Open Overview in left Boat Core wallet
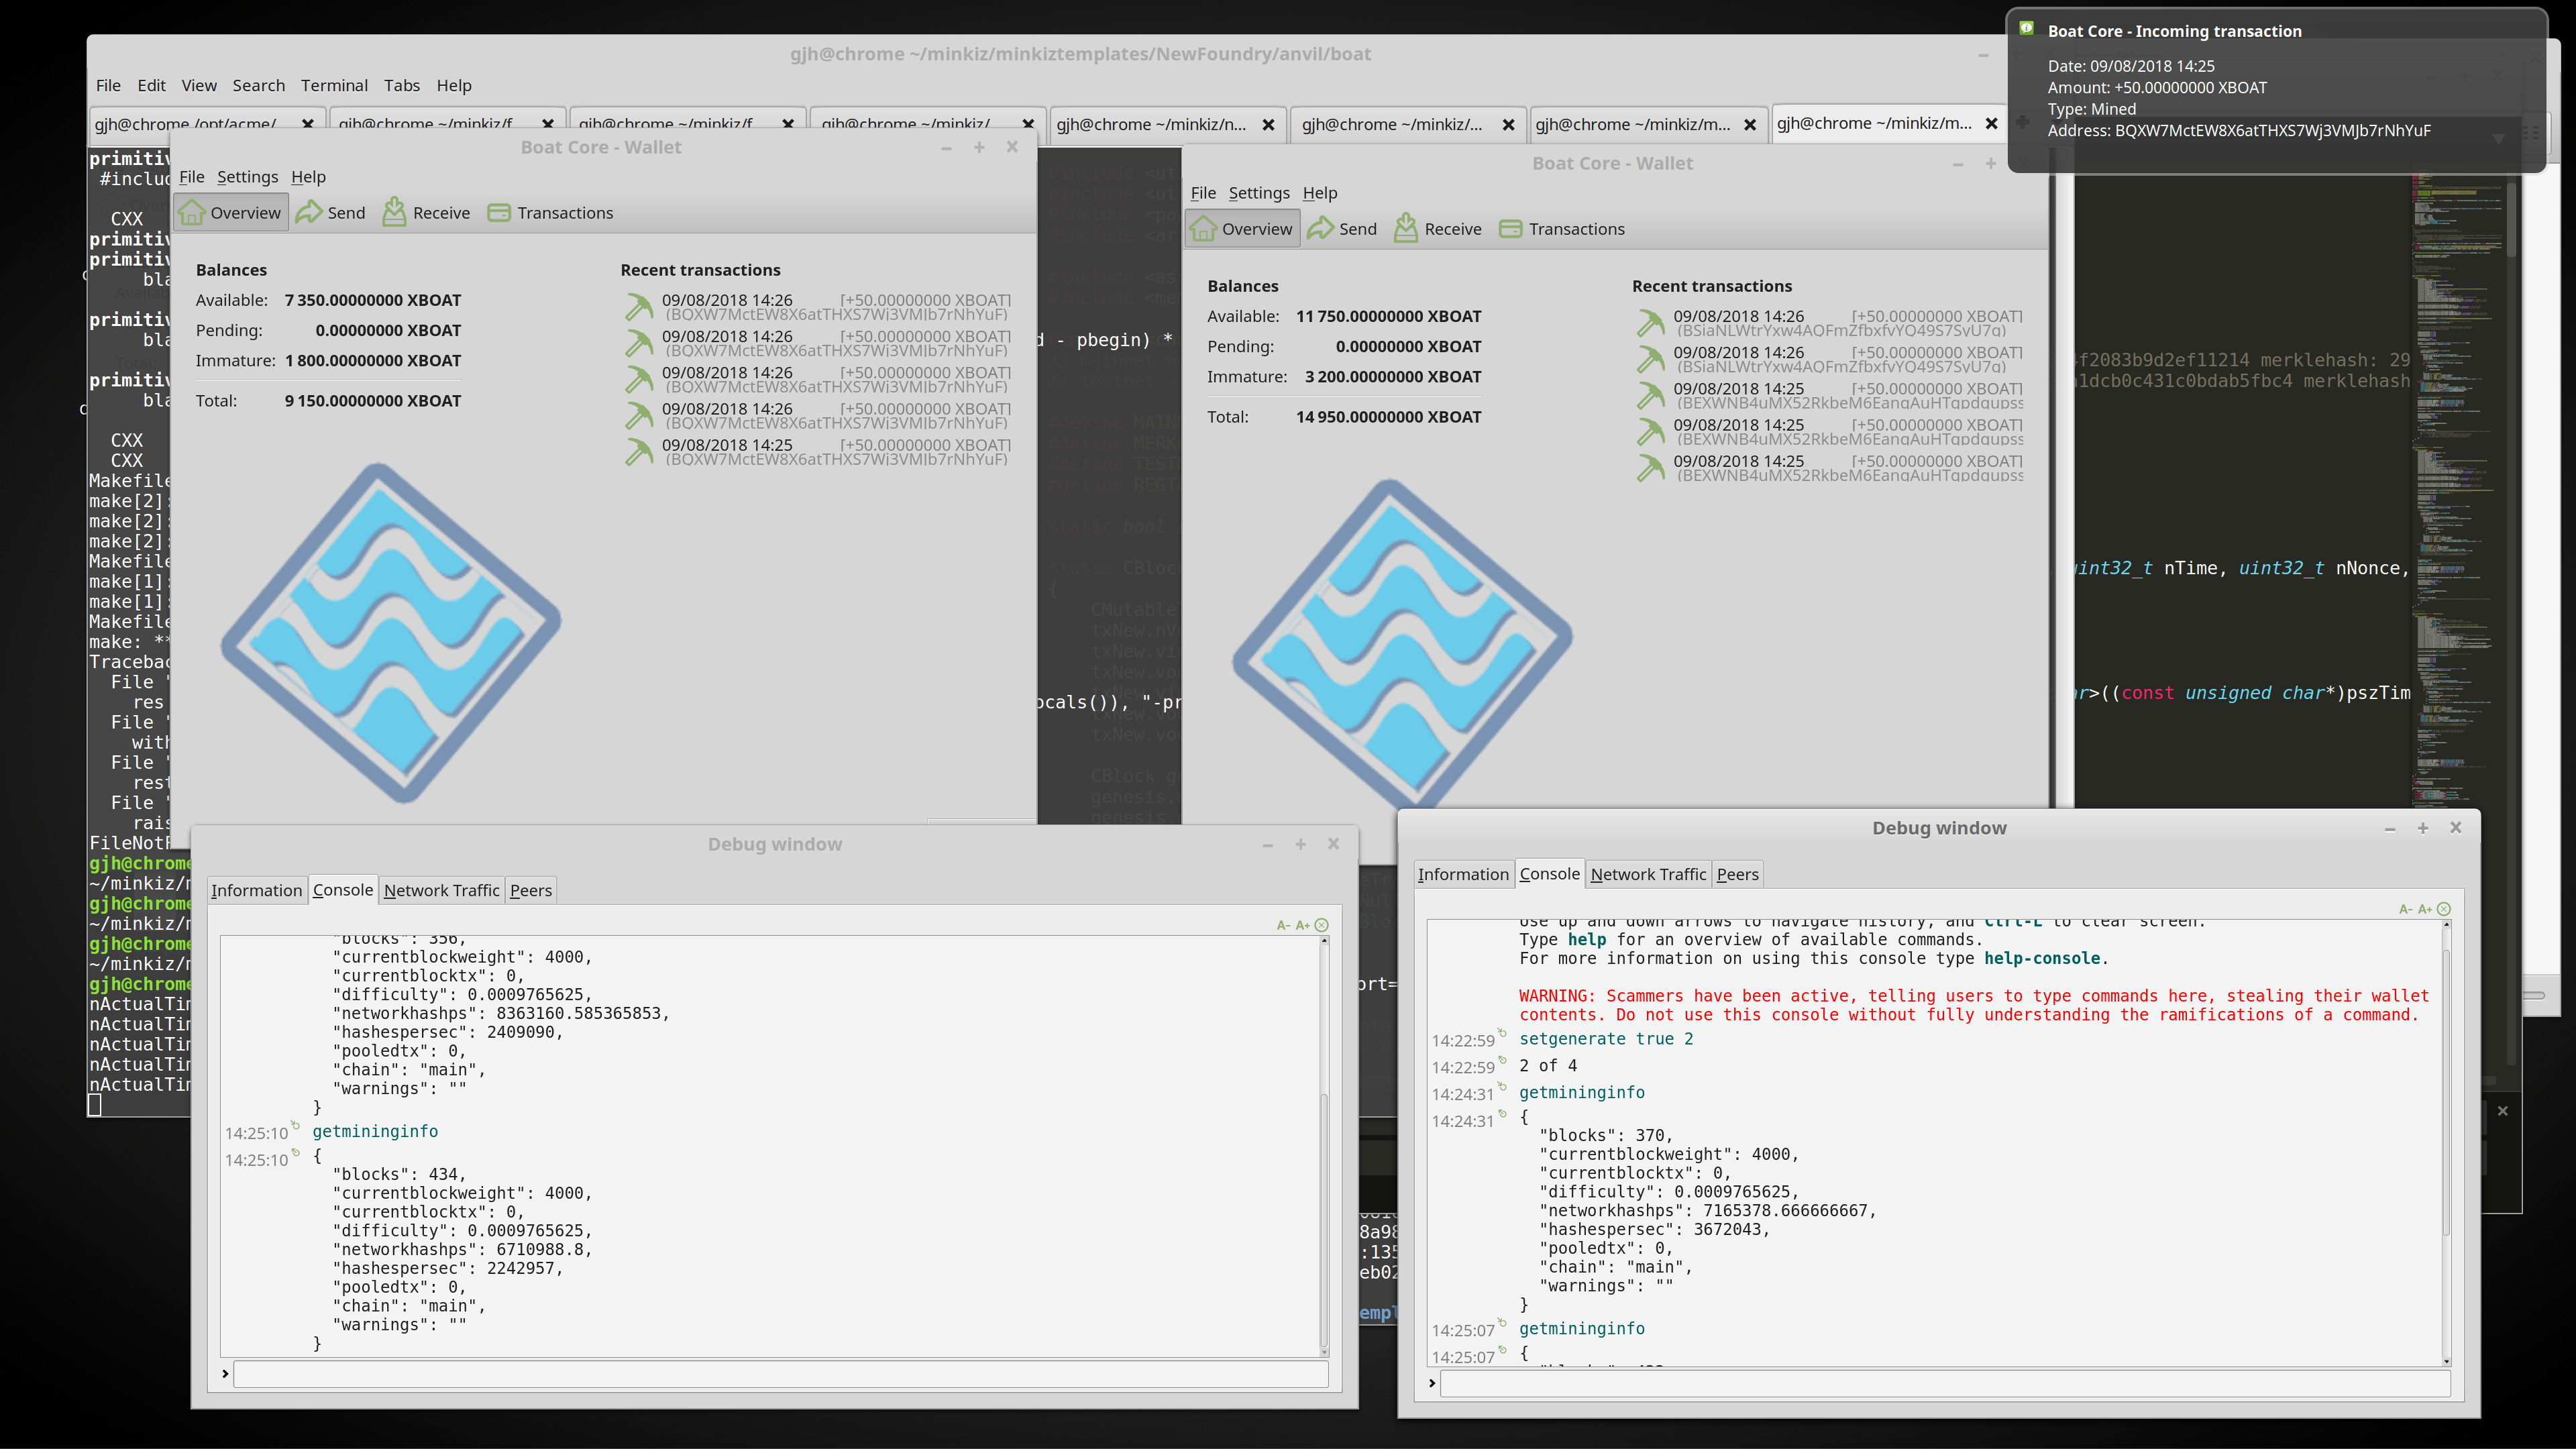The height and width of the screenshot is (1449, 2576). (231, 213)
